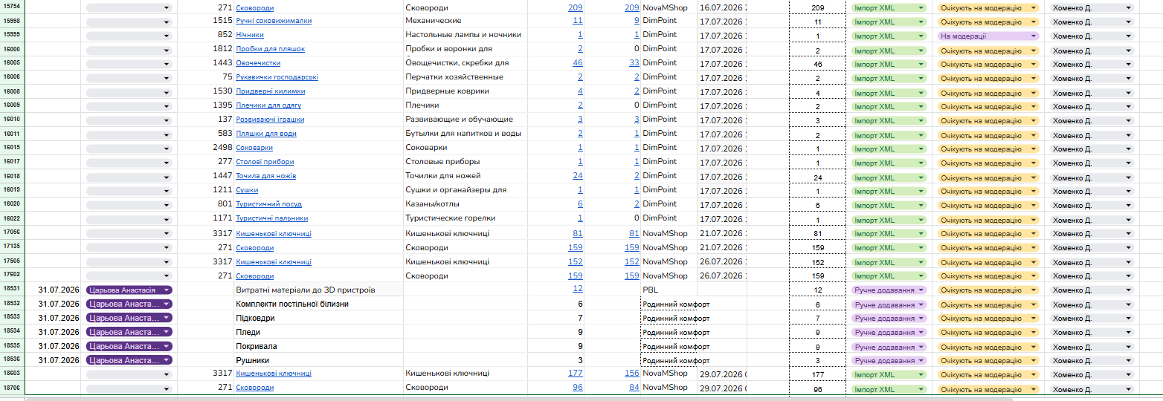Select the cell with ID 1515

coord(205,21)
